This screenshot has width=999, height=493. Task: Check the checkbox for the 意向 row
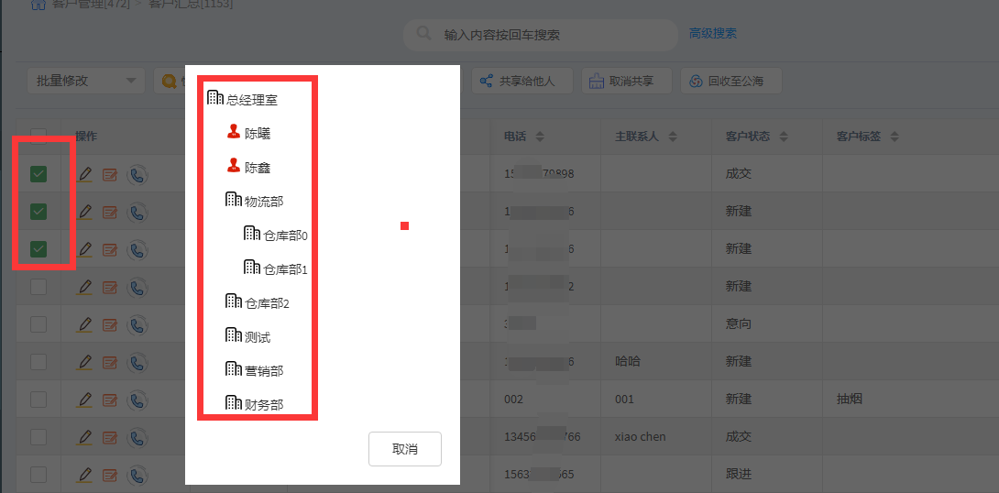click(38, 324)
